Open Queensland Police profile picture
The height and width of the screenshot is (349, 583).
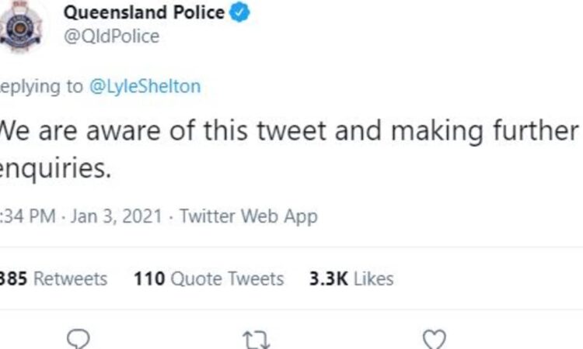(20, 26)
